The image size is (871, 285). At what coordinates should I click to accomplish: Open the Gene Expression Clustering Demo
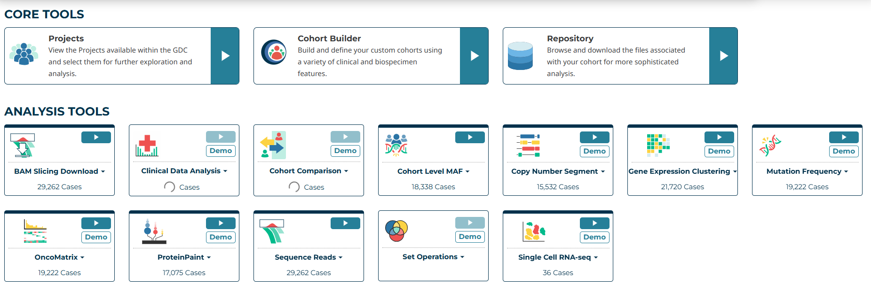tap(719, 151)
